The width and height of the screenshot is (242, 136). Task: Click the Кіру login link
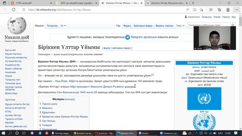click(x=234, y=17)
